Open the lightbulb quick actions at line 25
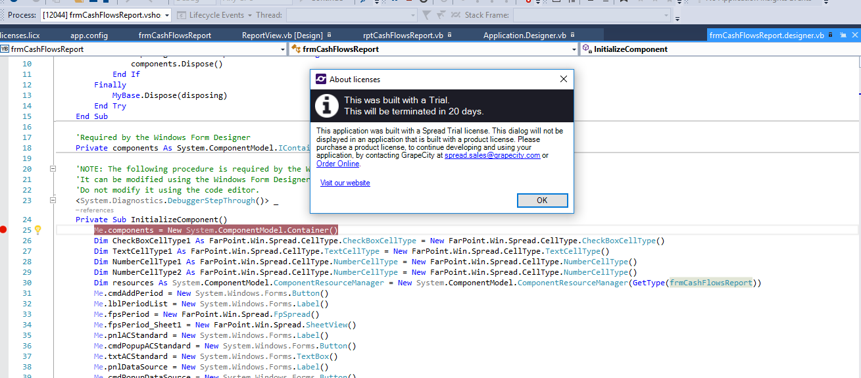 tap(37, 230)
